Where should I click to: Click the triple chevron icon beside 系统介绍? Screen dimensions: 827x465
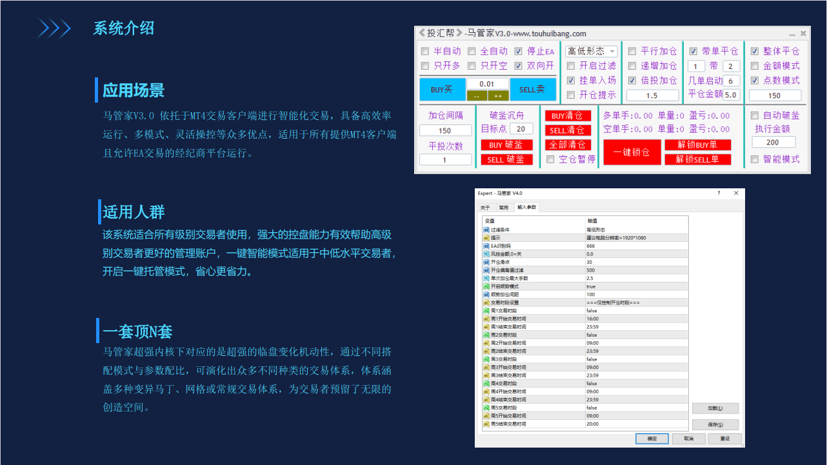click(54, 29)
